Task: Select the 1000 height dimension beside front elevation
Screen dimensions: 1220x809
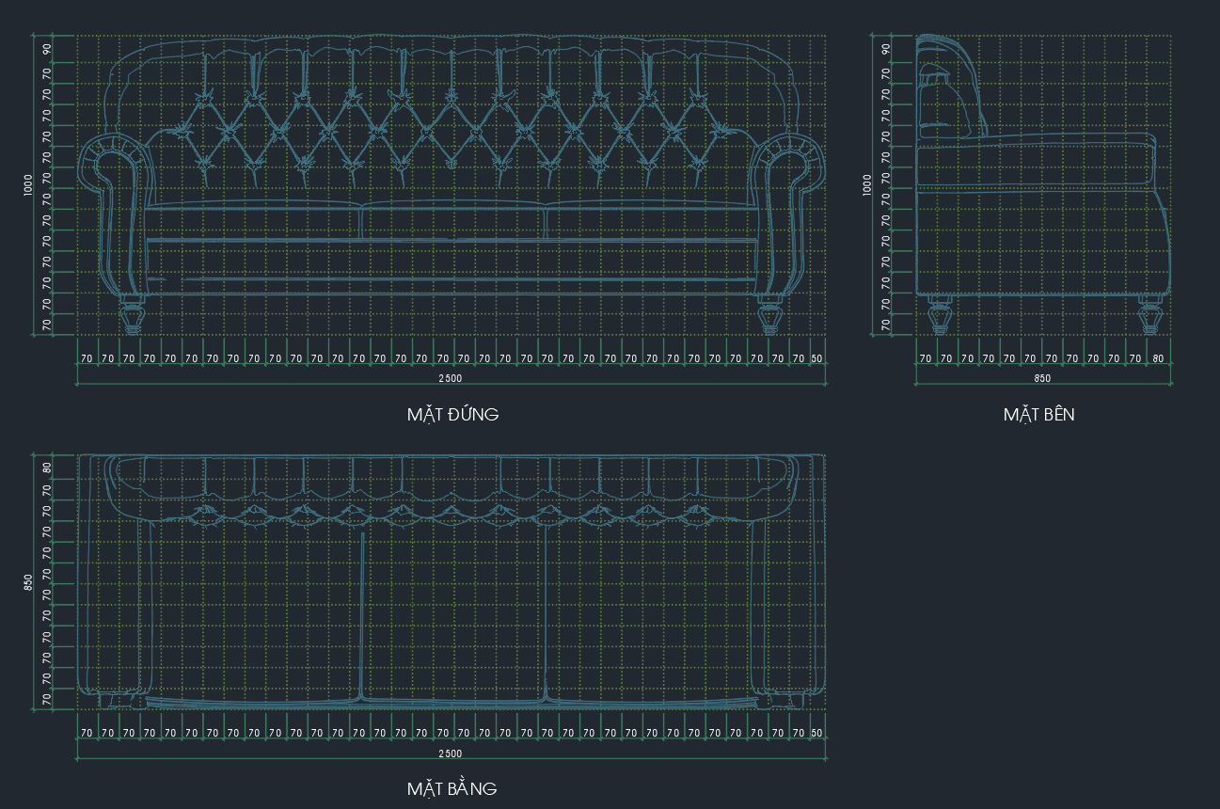Action: (x=28, y=185)
